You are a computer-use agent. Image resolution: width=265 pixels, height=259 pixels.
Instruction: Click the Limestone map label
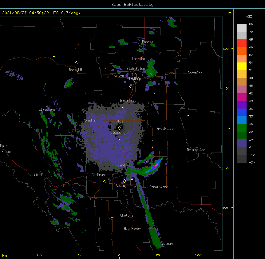(x=47, y=110)
